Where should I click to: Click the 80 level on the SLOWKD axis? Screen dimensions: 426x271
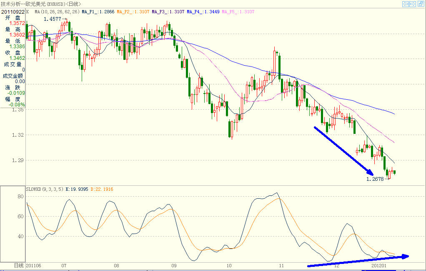[x=20, y=197]
